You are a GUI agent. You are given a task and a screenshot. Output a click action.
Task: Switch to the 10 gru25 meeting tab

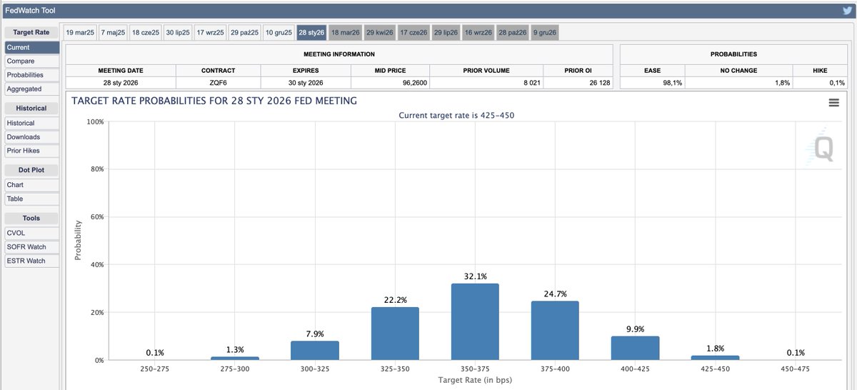tap(279, 33)
